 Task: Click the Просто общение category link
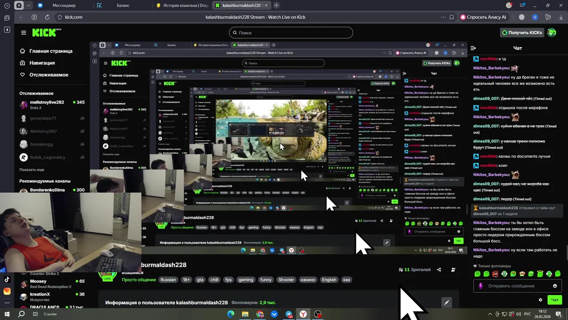[x=139, y=280]
